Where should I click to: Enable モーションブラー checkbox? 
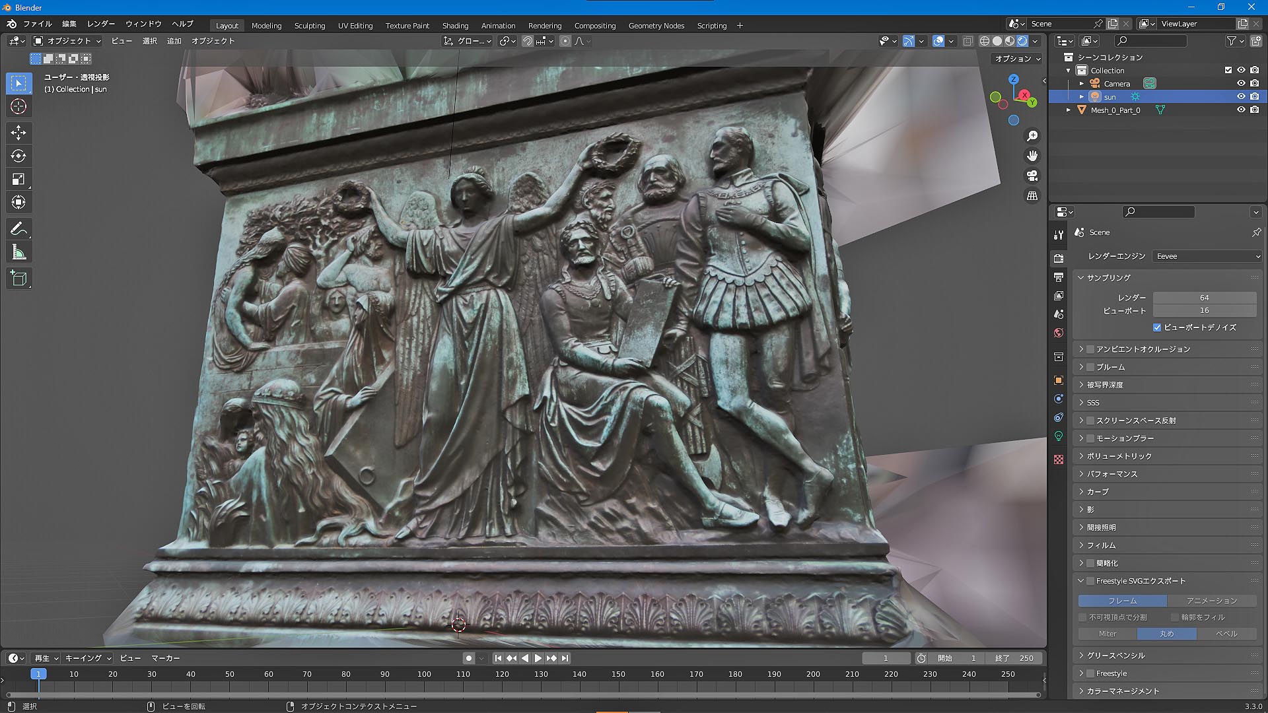pos(1090,438)
